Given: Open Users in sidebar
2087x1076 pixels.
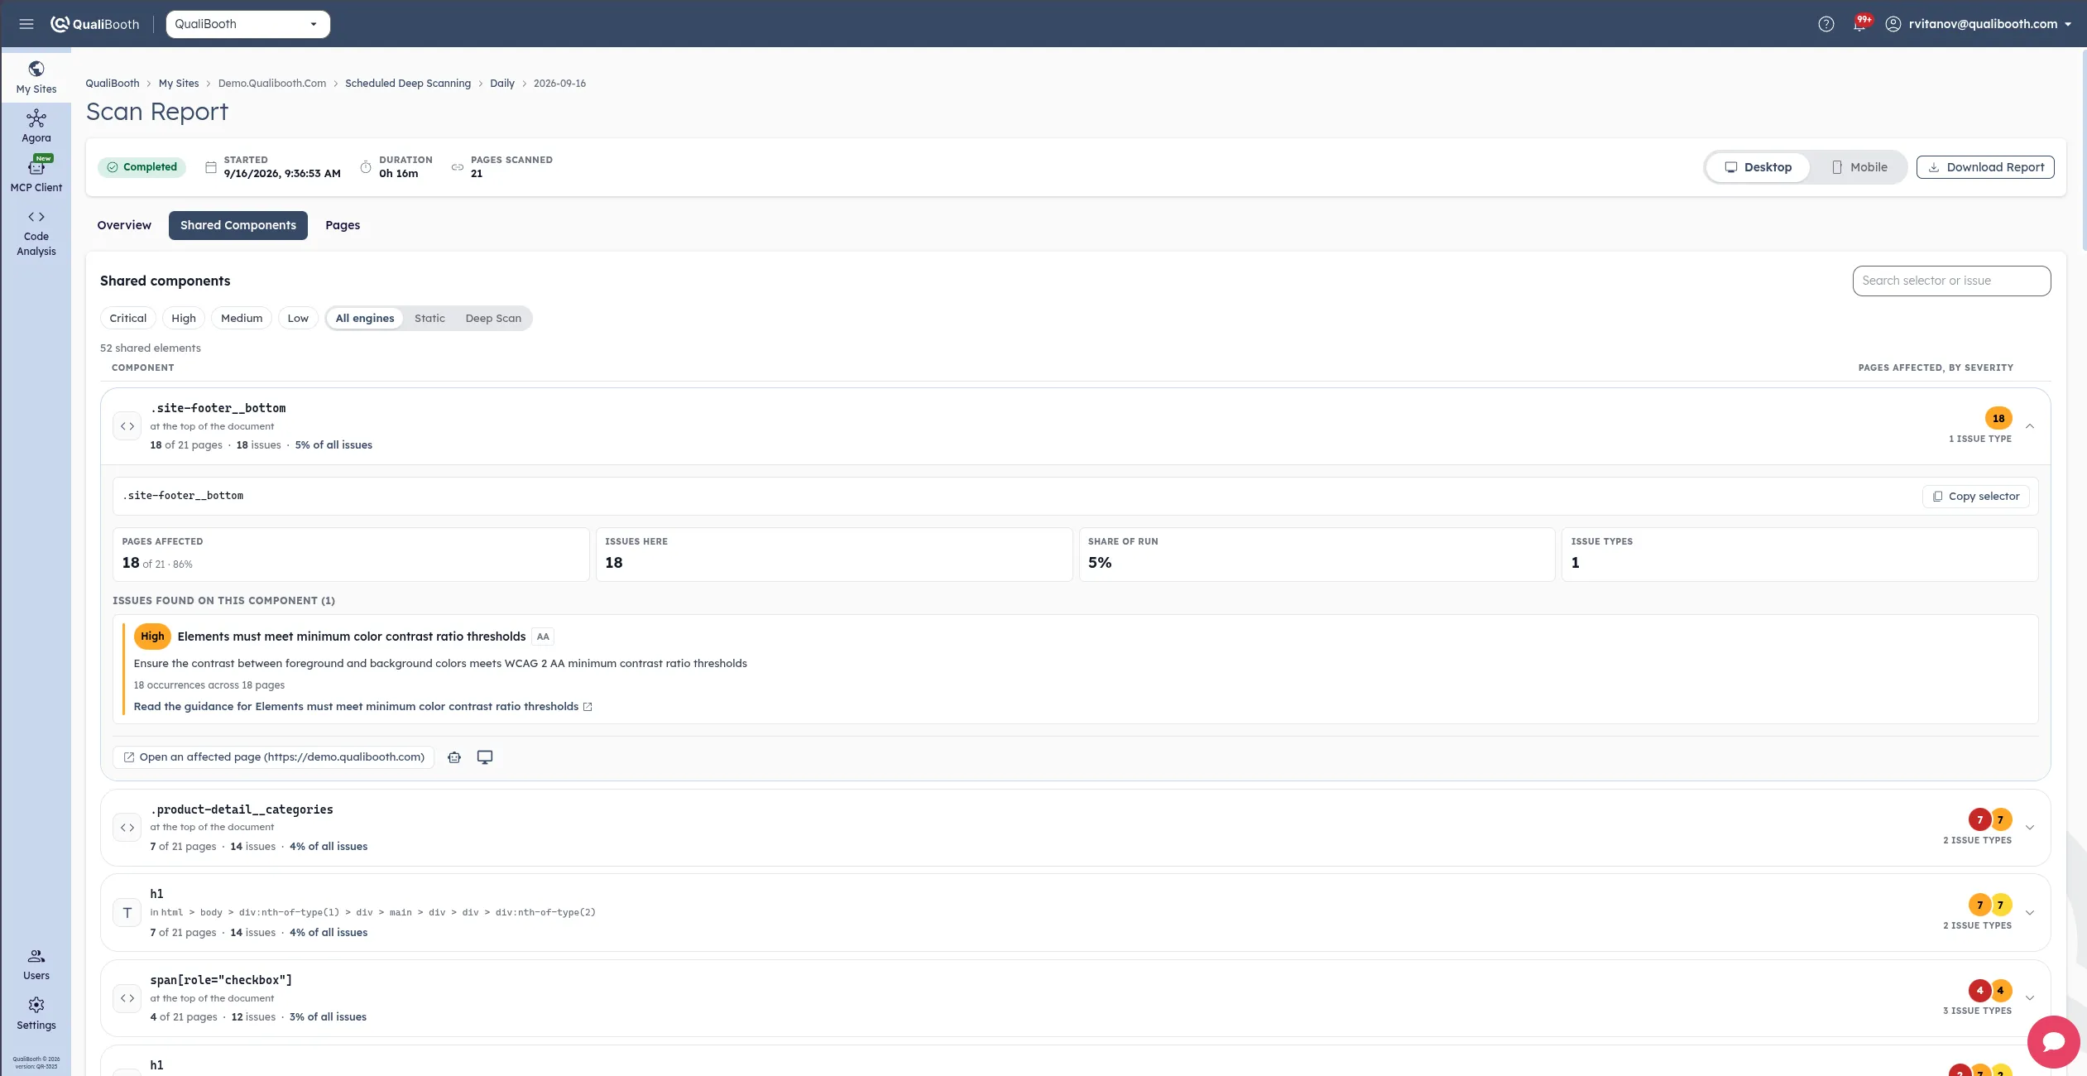Looking at the screenshot, I should pyautogui.click(x=36, y=965).
